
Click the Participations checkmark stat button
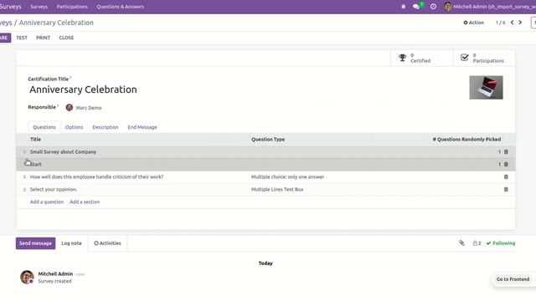(x=484, y=58)
